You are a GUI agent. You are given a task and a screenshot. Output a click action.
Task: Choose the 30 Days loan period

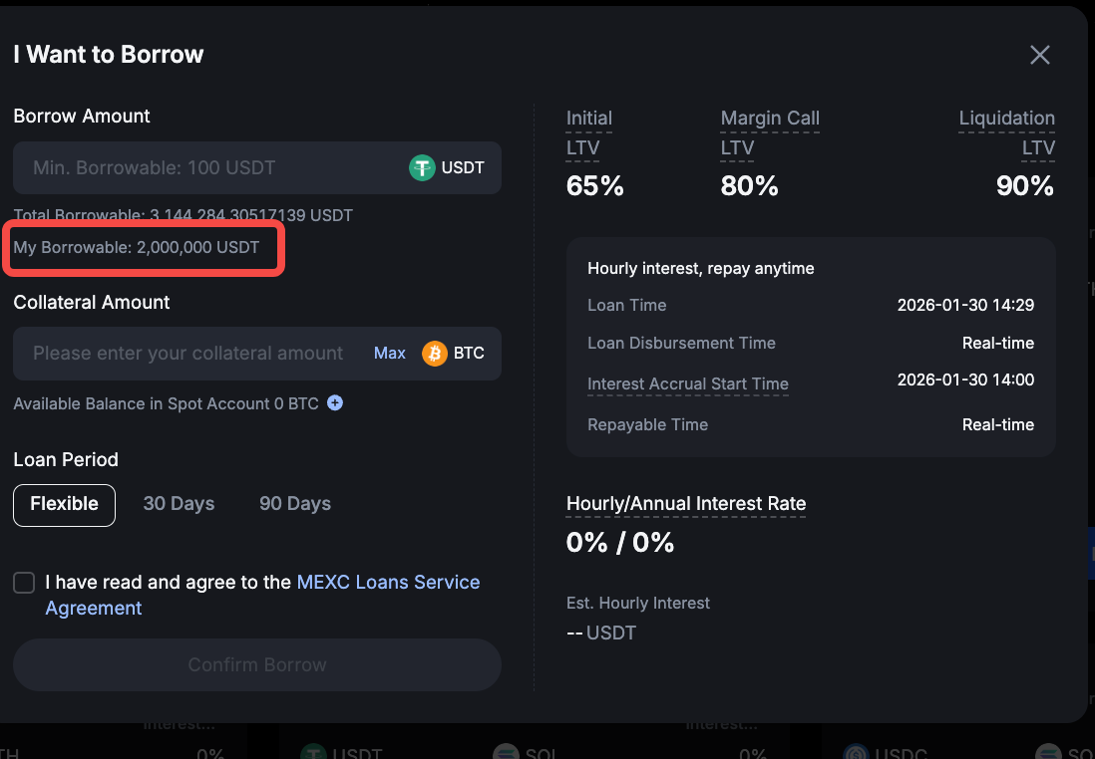179,504
